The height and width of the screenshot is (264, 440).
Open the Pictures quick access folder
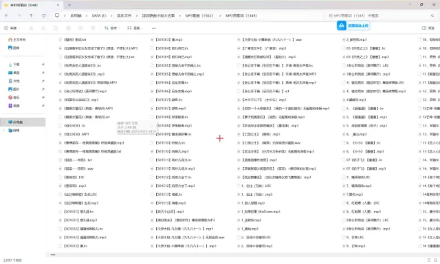click(14, 89)
